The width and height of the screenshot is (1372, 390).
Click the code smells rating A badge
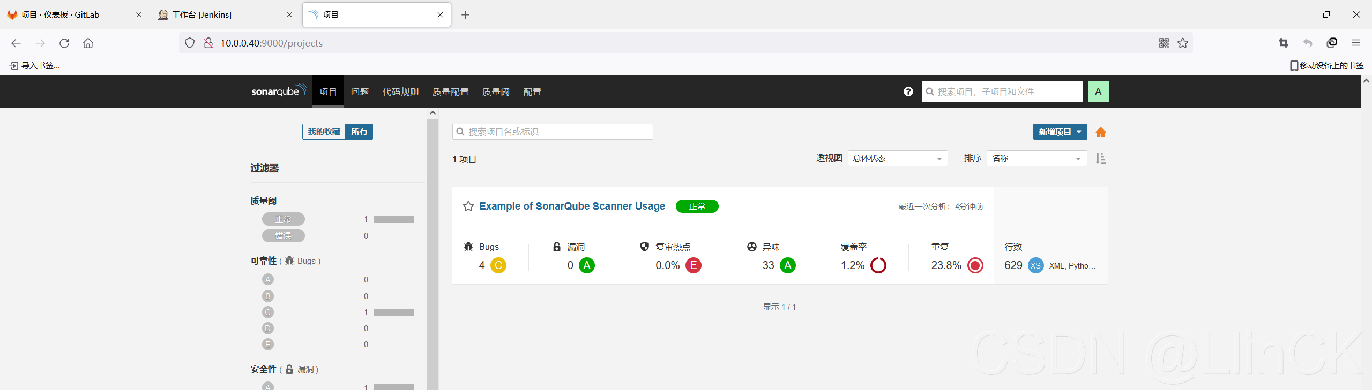(787, 265)
